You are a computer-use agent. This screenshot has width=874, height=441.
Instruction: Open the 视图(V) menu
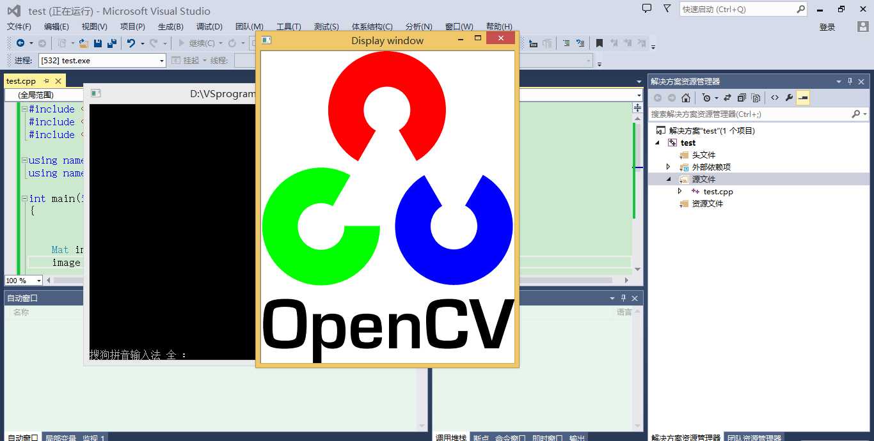[95, 26]
